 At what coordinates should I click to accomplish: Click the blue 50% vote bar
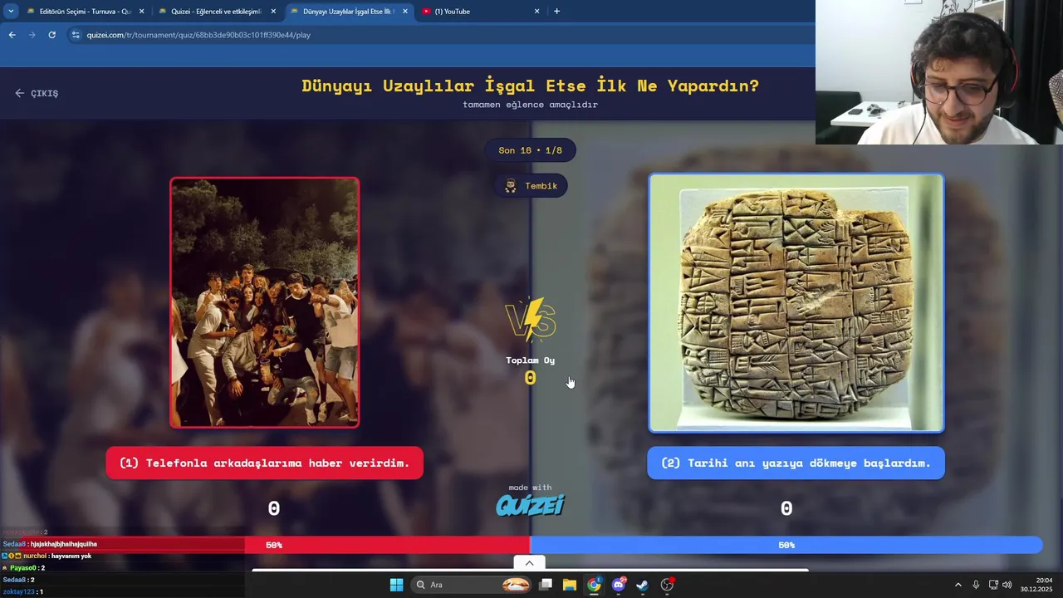point(786,545)
